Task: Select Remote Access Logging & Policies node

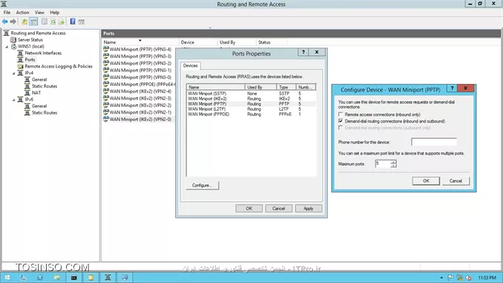Action: (59, 66)
